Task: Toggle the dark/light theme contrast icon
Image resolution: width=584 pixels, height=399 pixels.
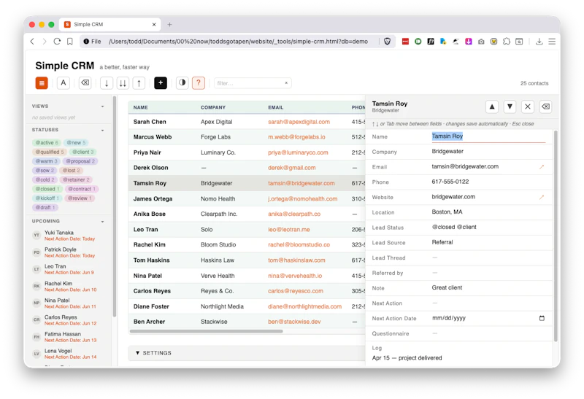Action: tap(182, 83)
